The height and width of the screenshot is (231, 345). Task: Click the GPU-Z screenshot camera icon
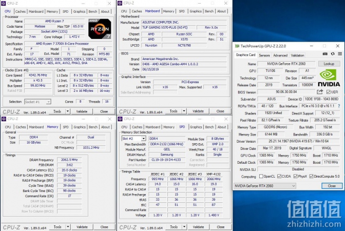click(325, 54)
